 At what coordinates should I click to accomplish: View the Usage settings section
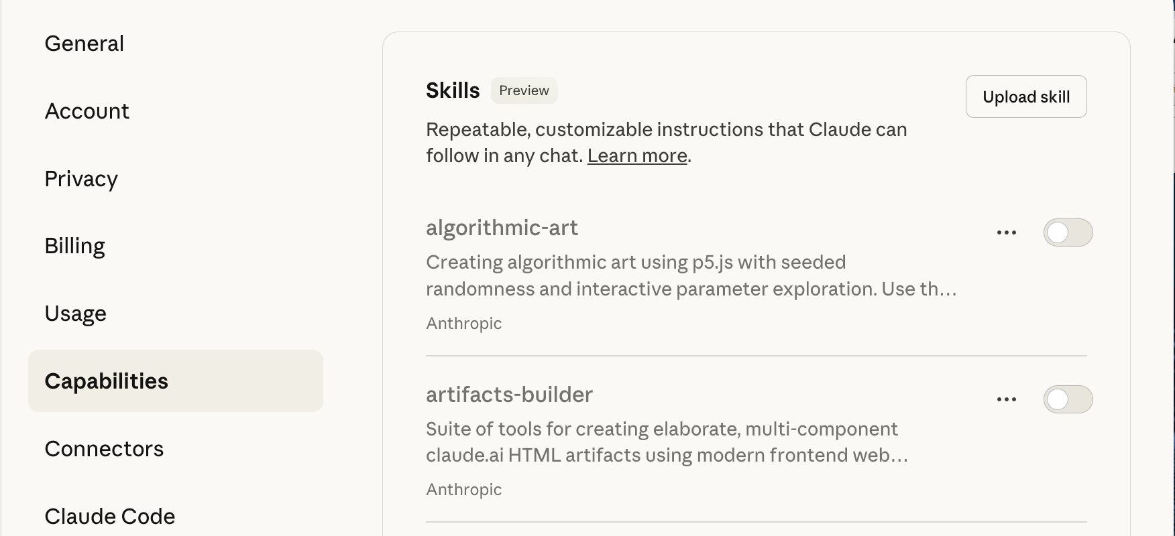point(75,313)
